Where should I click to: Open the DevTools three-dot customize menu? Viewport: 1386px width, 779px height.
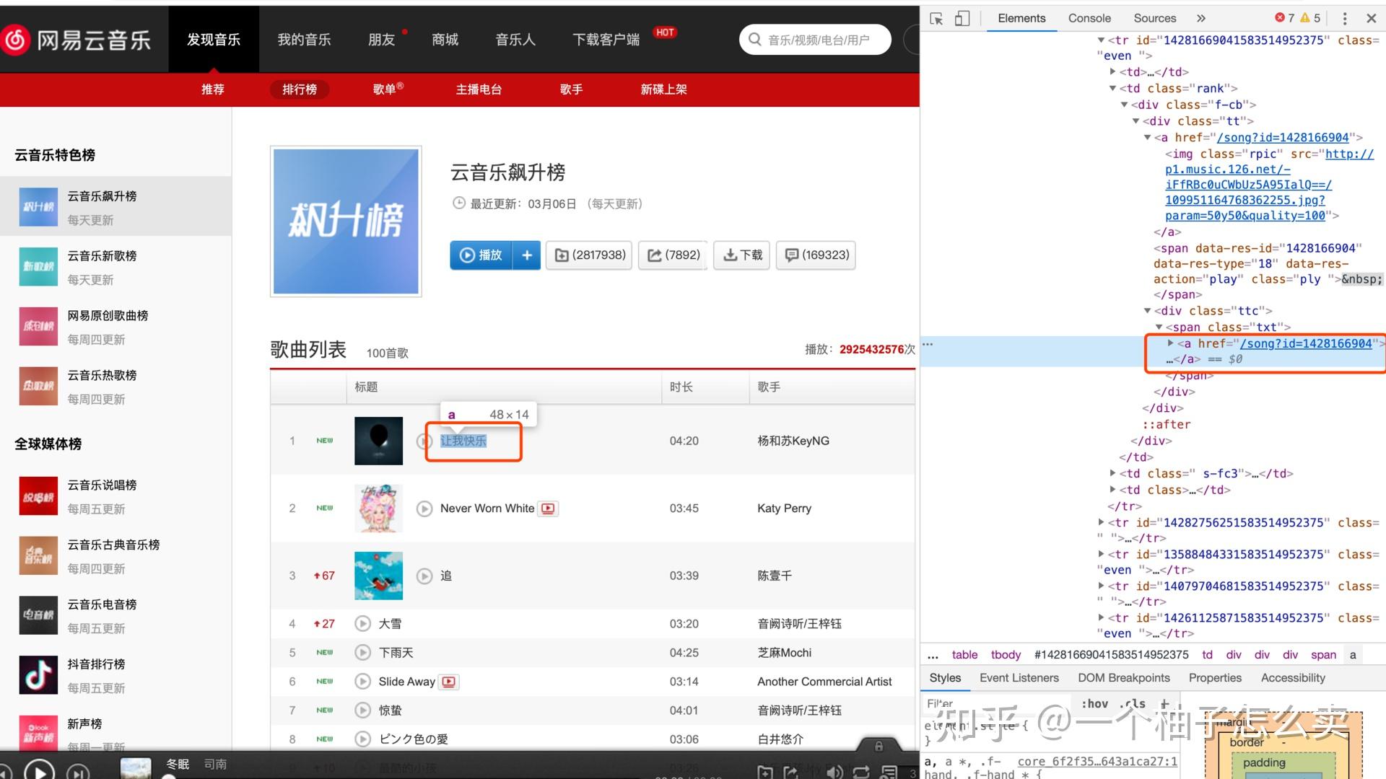[1344, 19]
